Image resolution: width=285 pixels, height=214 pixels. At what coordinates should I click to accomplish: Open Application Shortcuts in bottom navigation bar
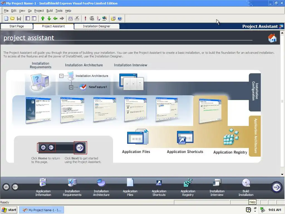pyautogui.click(x=159, y=188)
